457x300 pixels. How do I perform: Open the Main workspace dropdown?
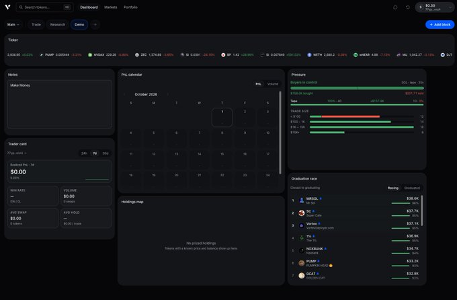coord(13,24)
